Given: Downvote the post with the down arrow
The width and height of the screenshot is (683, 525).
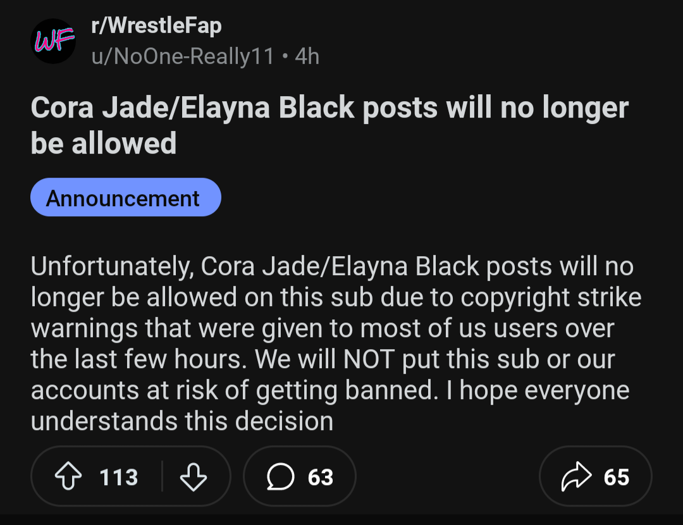Looking at the screenshot, I should click(193, 476).
